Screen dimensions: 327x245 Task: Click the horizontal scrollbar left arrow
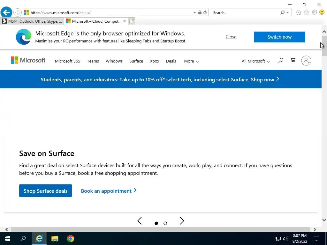click(7, 229)
